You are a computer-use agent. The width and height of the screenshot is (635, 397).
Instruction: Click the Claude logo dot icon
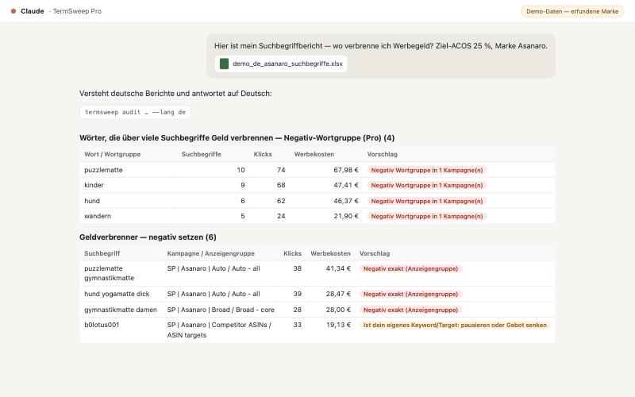pyautogui.click(x=13, y=11)
